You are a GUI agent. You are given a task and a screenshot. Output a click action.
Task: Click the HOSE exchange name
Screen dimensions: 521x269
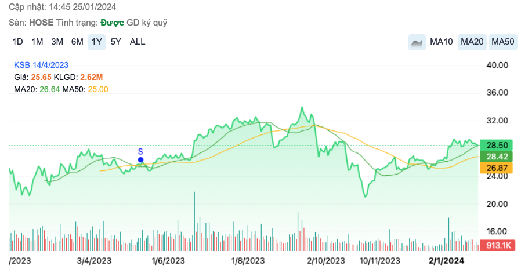tap(42, 23)
